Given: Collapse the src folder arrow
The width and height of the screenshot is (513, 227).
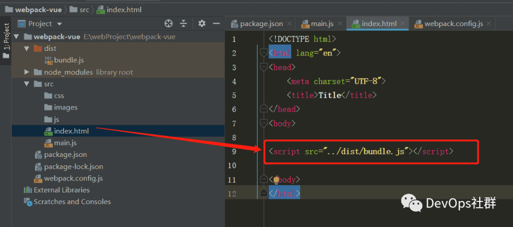Looking at the screenshot, I should click(x=27, y=84).
